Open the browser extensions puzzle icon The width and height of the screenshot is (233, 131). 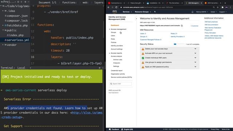[222, 7]
